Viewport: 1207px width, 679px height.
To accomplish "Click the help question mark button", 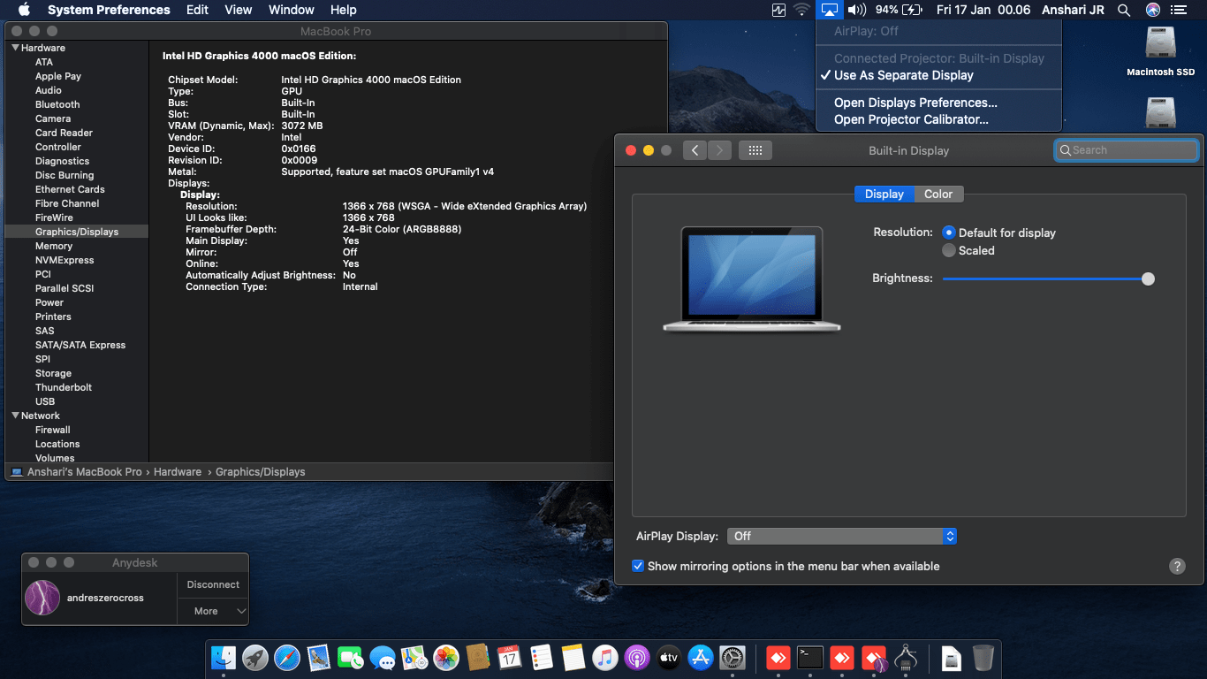I will coord(1177,567).
